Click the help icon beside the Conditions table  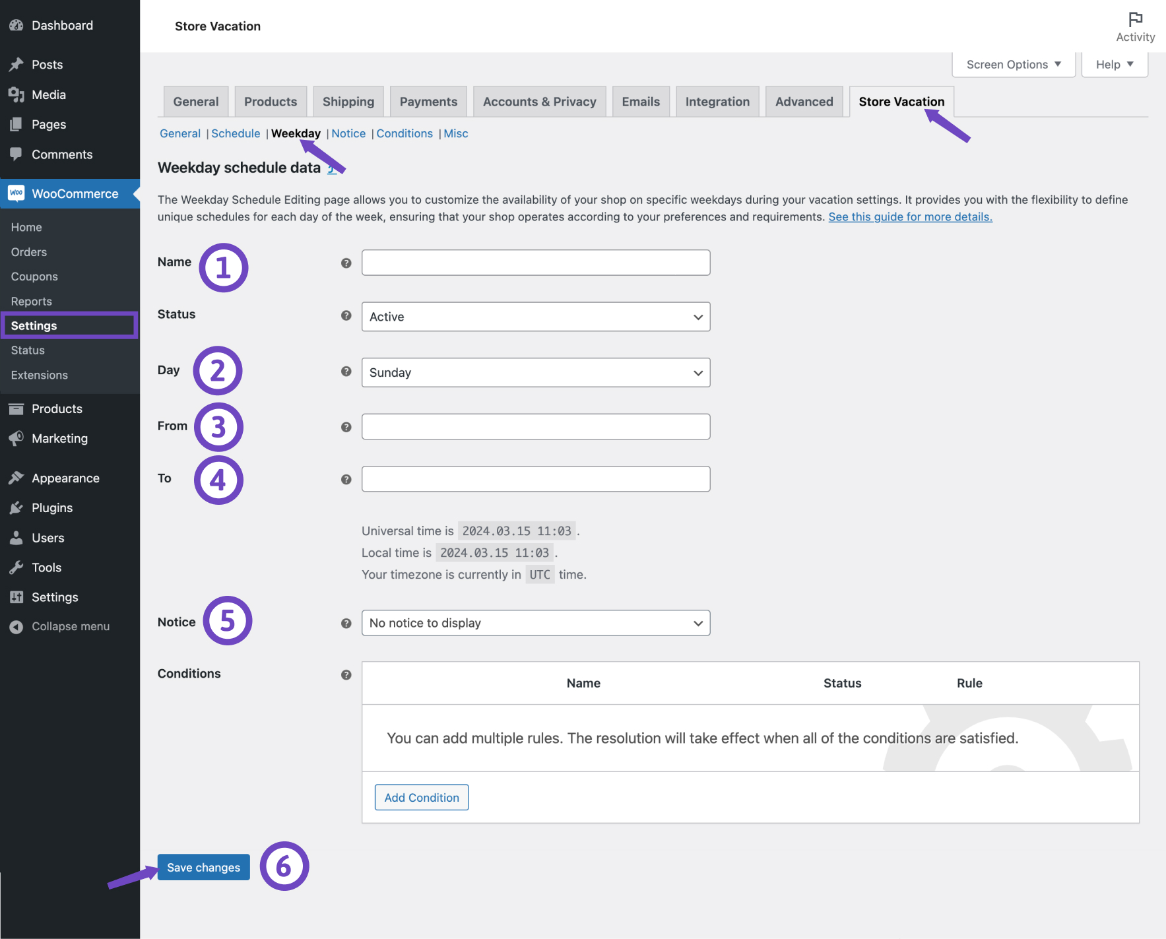pos(345,674)
